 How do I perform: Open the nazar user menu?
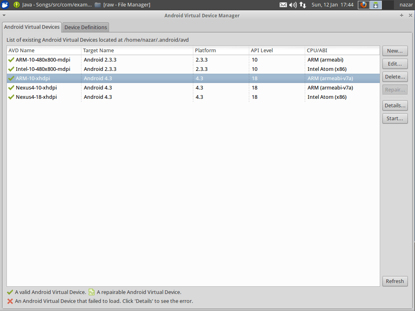[x=406, y=5]
